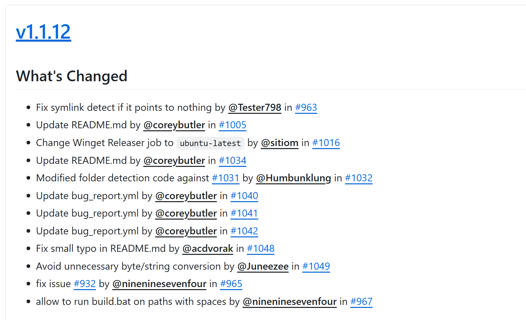Open pull request #1041 link

pos(244,213)
